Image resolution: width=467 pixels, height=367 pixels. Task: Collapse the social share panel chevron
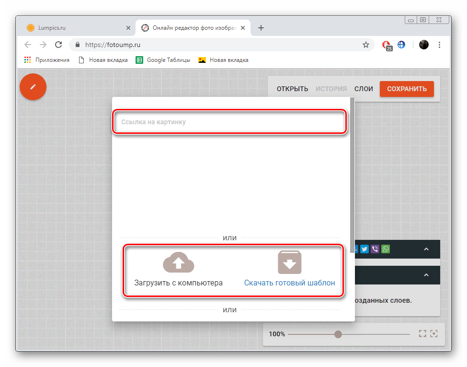coord(426,249)
